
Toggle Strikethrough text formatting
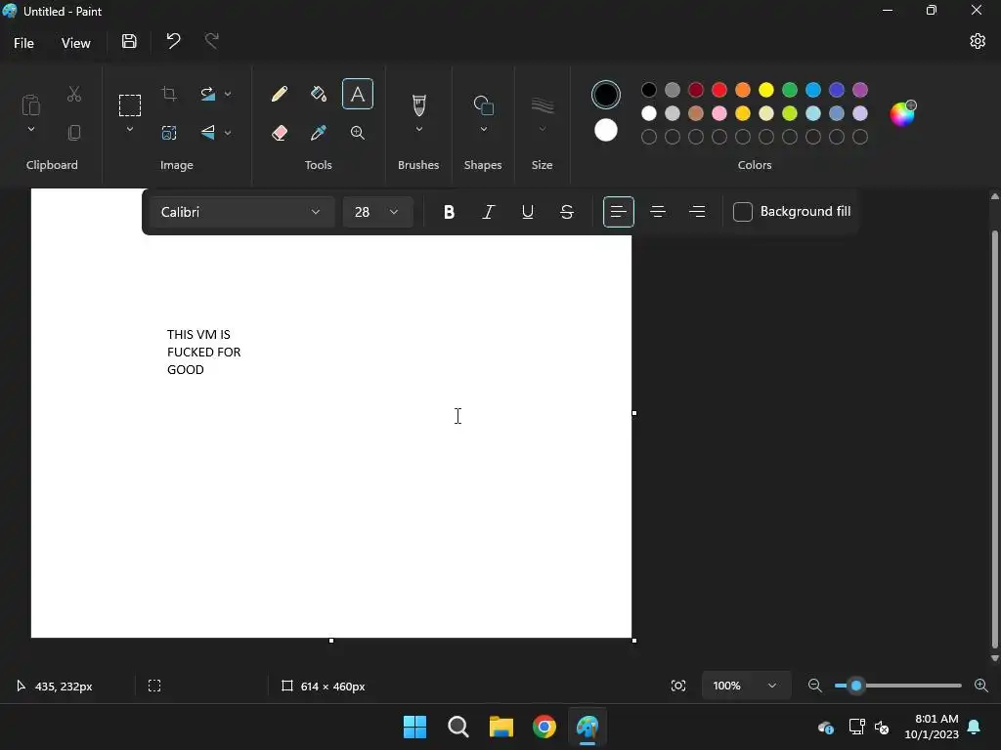[567, 212]
